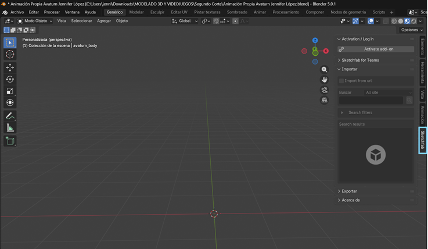
Task: Open the Ventana menu
Action: tap(72, 12)
